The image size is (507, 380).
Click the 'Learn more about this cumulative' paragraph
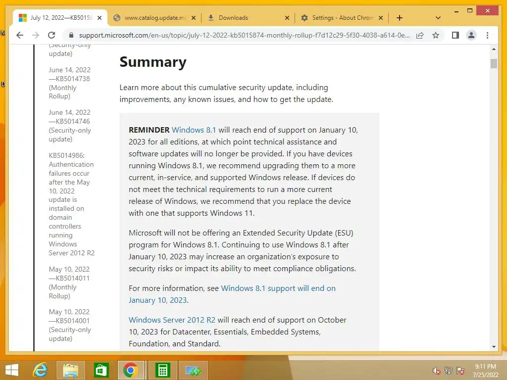(x=226, y=94)
